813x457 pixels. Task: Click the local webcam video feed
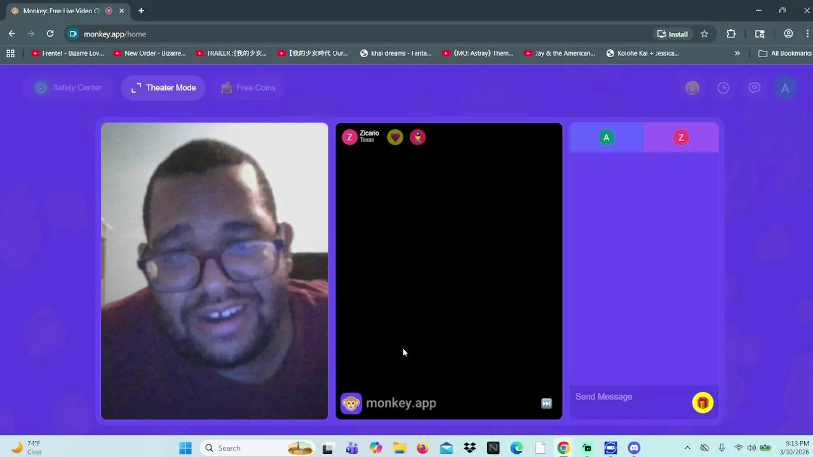click(x=215, y=271)
